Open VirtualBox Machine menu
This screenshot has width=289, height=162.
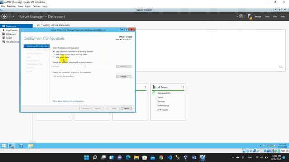11,6
